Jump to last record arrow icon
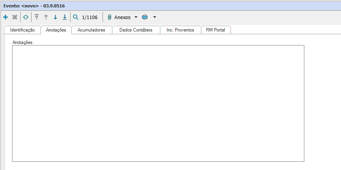Image resolution: width=341 pixels, height=170 pixels. 65,18
